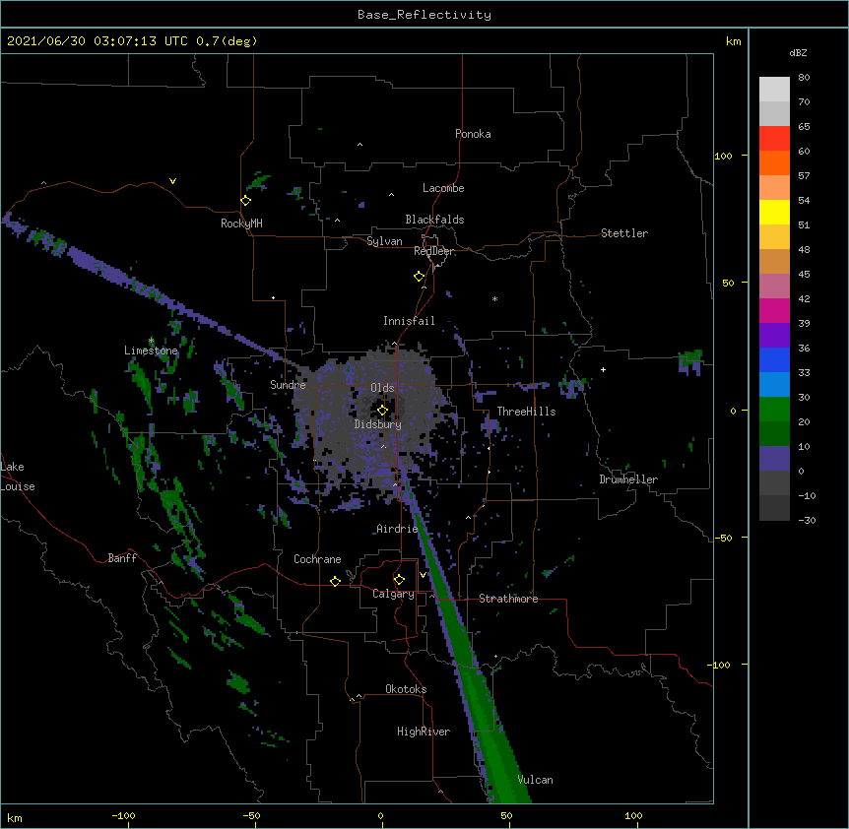The width and height of the screenshot is (849, 829).
Task: Click the yellow diamond marker below Cochrane
Action: click(x=335, y=581)
